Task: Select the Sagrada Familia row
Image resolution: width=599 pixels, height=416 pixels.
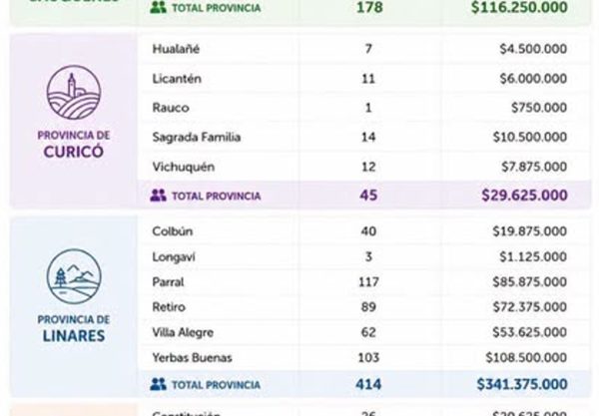Action: tap(364, 137)
